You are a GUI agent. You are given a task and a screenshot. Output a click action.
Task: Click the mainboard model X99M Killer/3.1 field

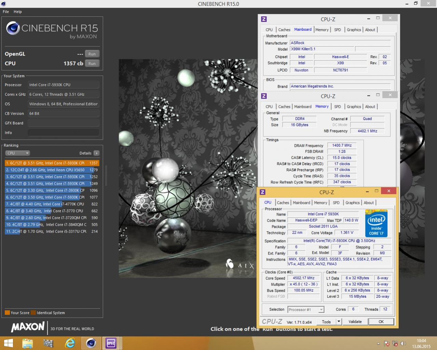(x=322, y=49)
